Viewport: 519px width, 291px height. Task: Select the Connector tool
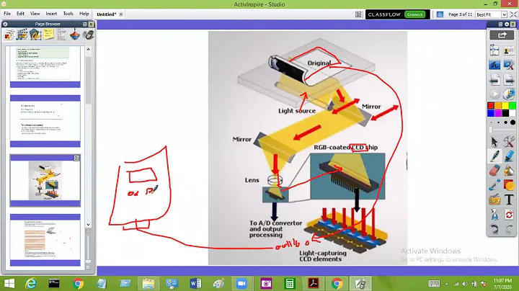[x=494, y=185]
